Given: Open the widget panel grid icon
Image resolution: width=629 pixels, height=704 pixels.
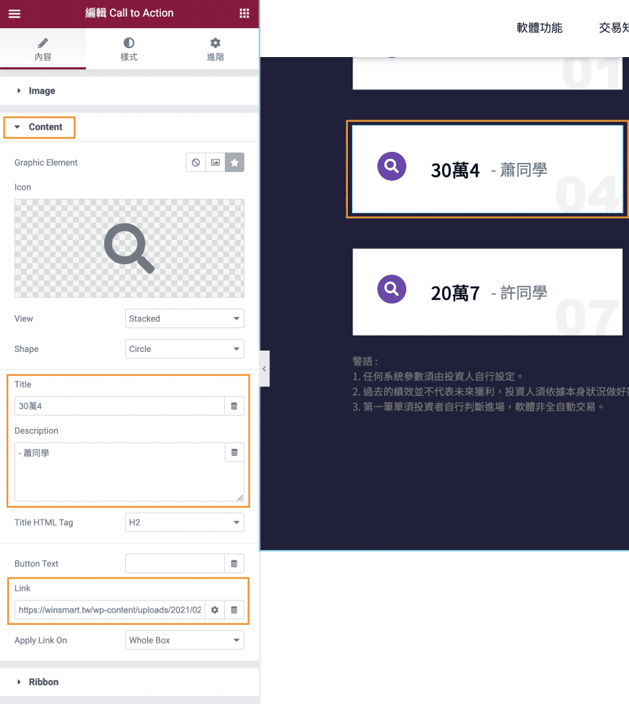Looking at the screenshot, I should [244, 13].
